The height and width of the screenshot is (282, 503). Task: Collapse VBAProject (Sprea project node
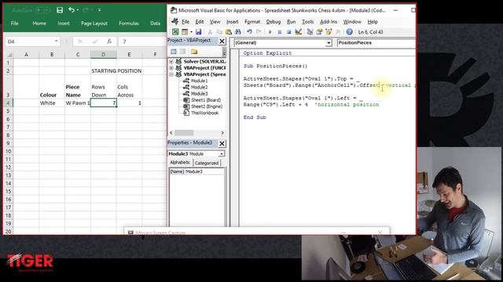(171, 74)
